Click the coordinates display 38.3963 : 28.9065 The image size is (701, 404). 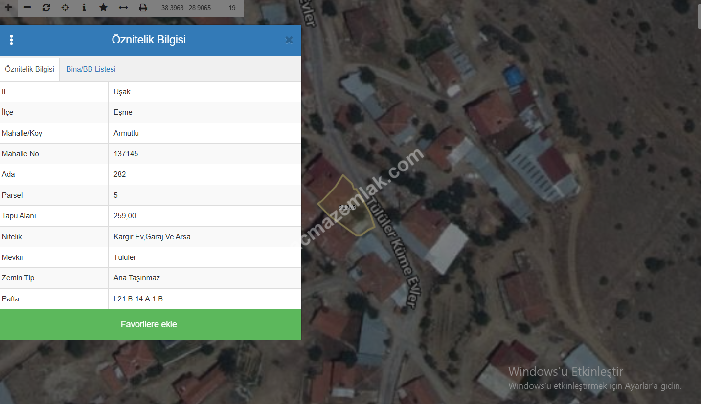pyautogui.click(x=186, y=8)
